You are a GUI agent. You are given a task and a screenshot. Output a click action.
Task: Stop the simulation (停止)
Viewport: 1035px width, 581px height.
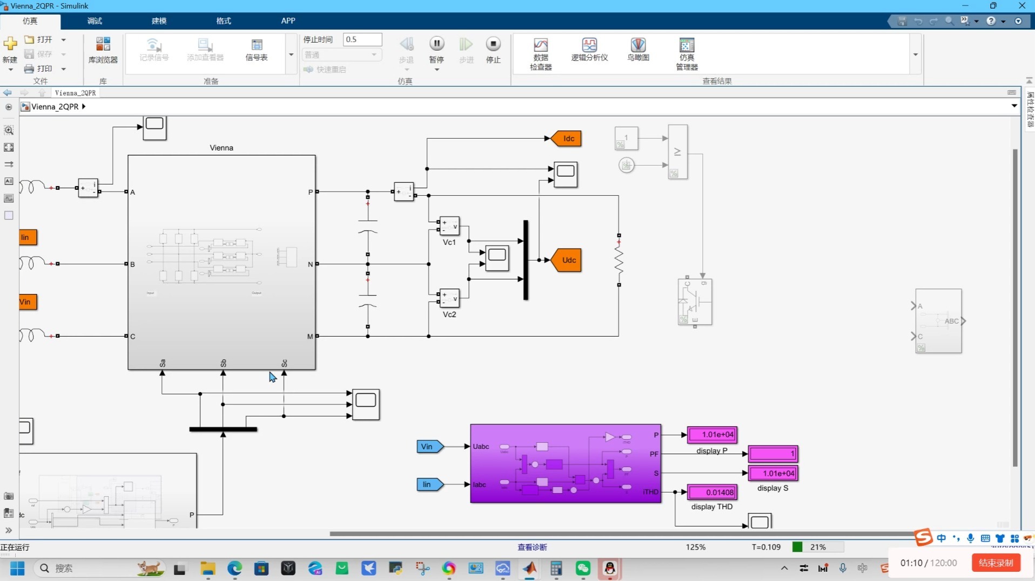pos(493,50)
